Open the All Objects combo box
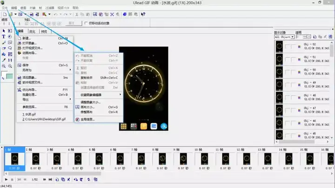Screen dimensions: 335x188 point(284,37)
